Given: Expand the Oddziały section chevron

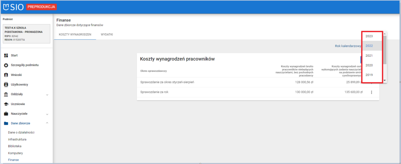Looking at the screenshot, I should click(47, 95).
